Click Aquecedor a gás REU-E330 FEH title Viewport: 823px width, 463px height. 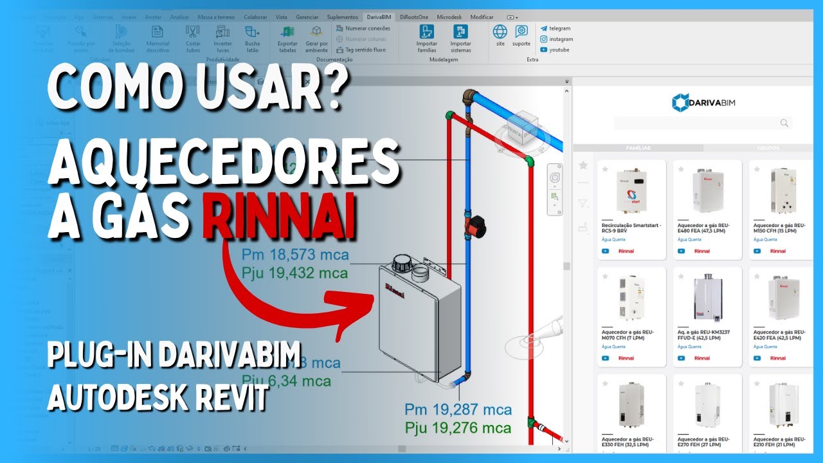click(627, 442)
